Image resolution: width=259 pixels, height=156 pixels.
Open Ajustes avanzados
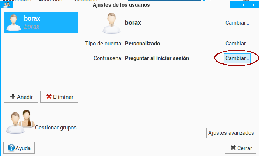[x=231, y=133]
